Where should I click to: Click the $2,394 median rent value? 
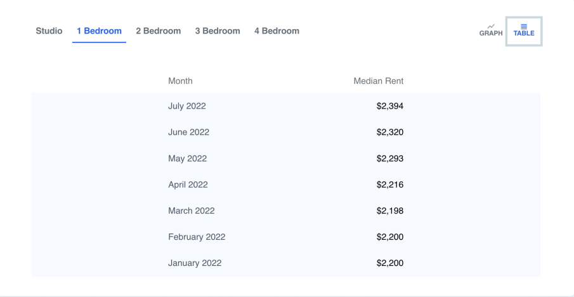click(389, 106)
